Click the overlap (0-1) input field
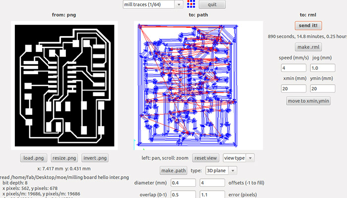 (183, 195)
